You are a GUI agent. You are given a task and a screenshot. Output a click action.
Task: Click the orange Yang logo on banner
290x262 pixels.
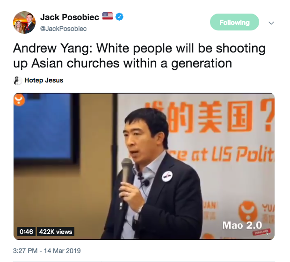pos(248,211)
